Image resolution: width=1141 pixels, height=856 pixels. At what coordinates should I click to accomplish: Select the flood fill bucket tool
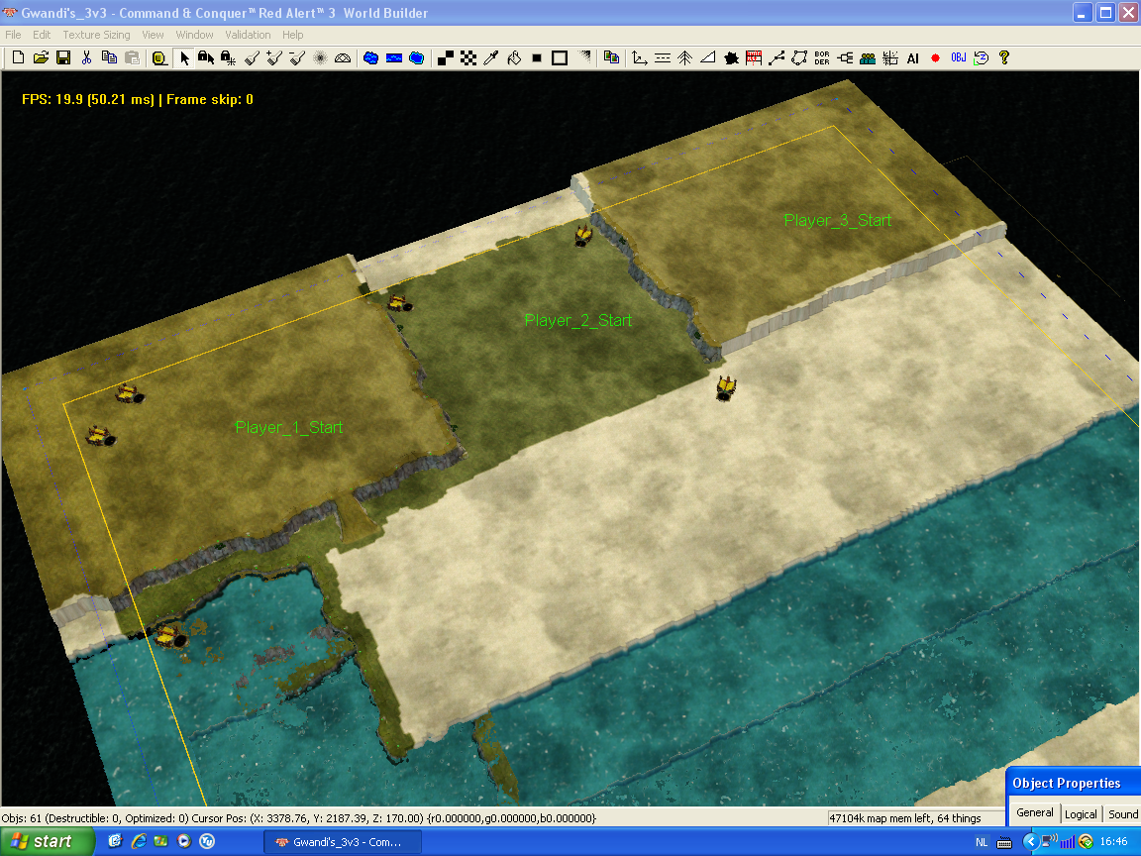pyautogui.click(x=514, y=57)
